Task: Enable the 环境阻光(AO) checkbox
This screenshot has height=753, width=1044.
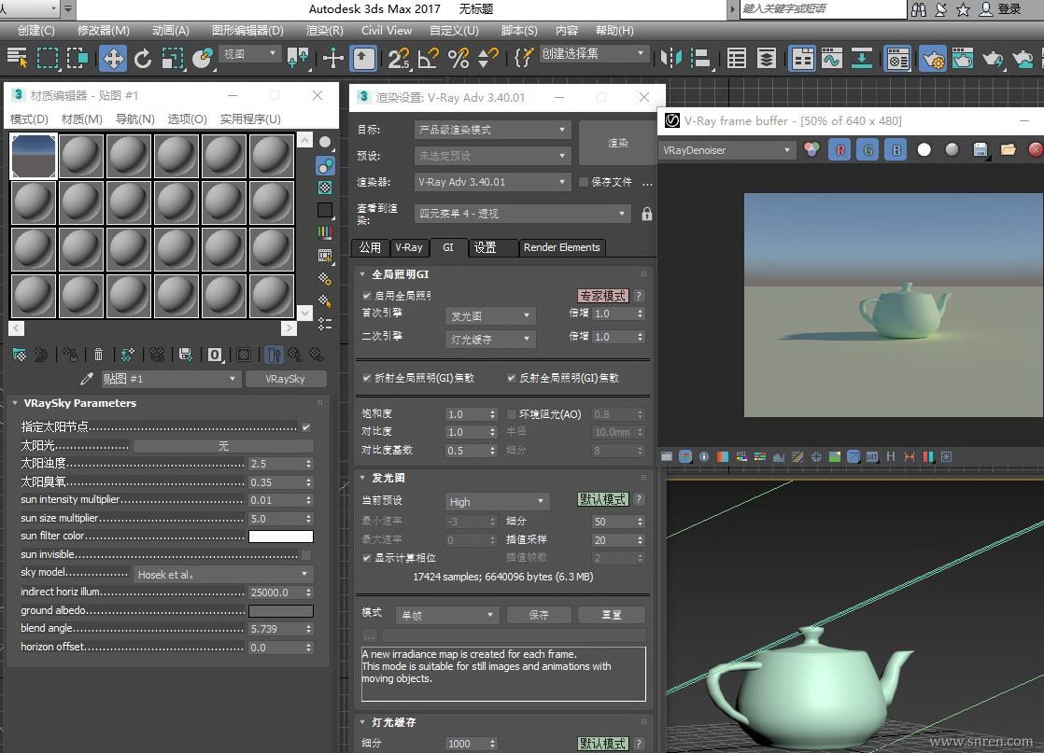Action: pos(512,414)
